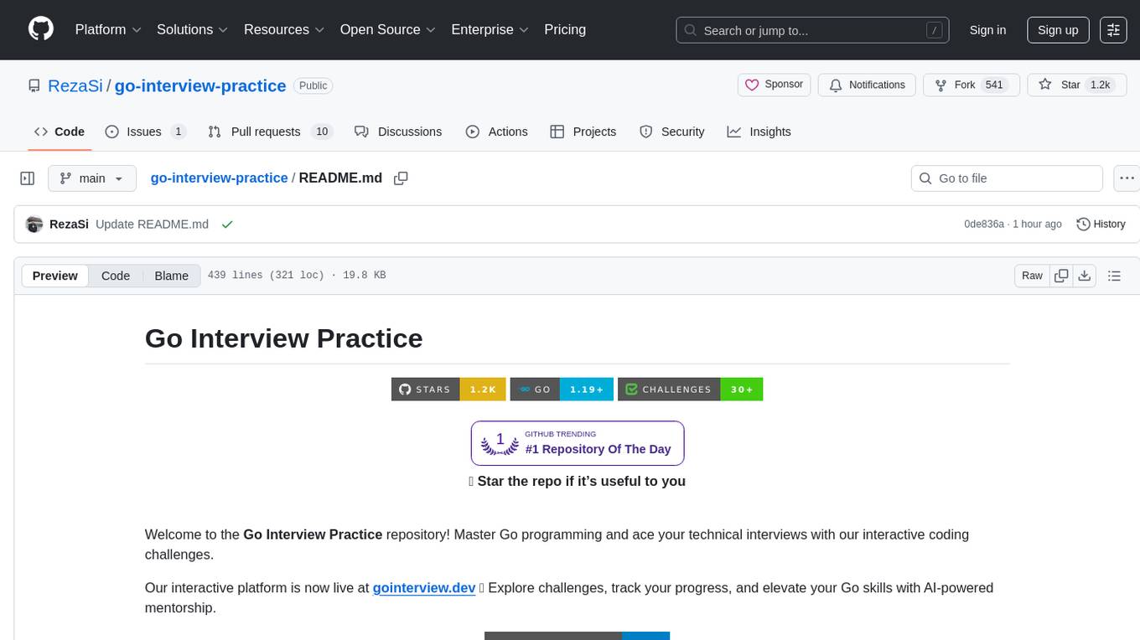
Task: Open commit 0de836a
Action: pyautogui.click(x=984, y=225)
